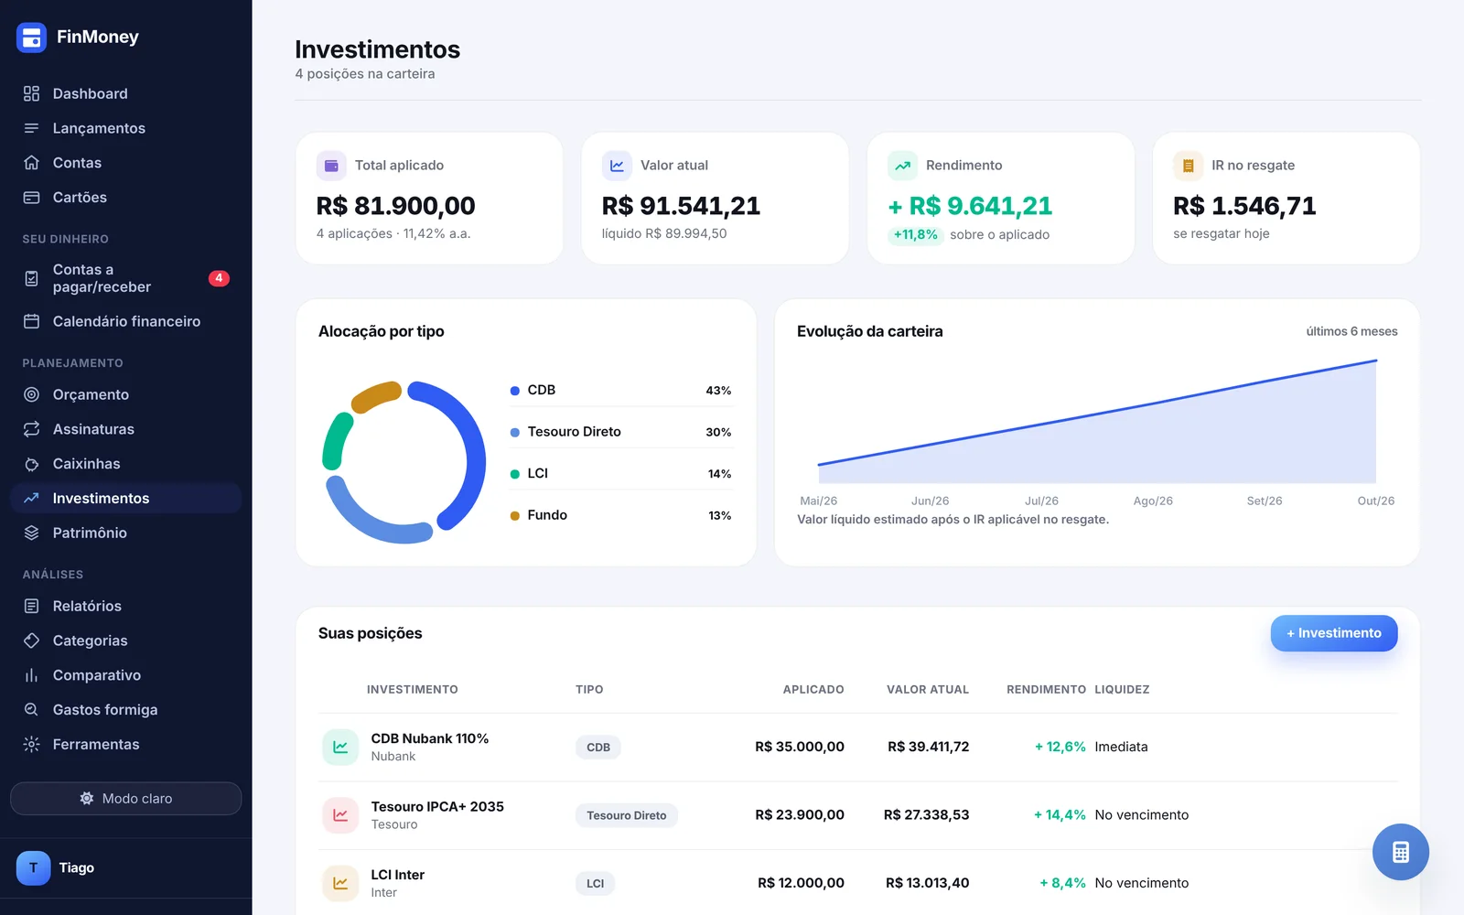Click the LCI green legend dot

515,474
